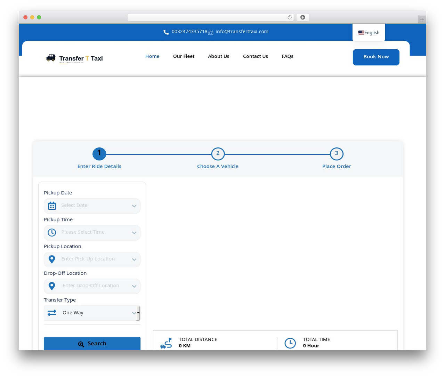Call phone number 0032474335718
This screenshot has height=377, width=445.
pyautogui.click(x=189, y=32)
